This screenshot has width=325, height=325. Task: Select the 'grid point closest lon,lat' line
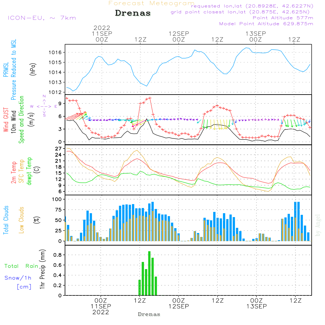pyautogui.click(x=240, y=12)
